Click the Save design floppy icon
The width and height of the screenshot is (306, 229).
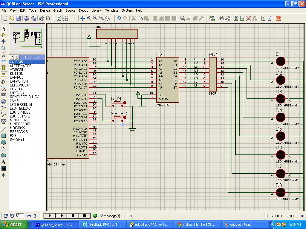point(18,18)
